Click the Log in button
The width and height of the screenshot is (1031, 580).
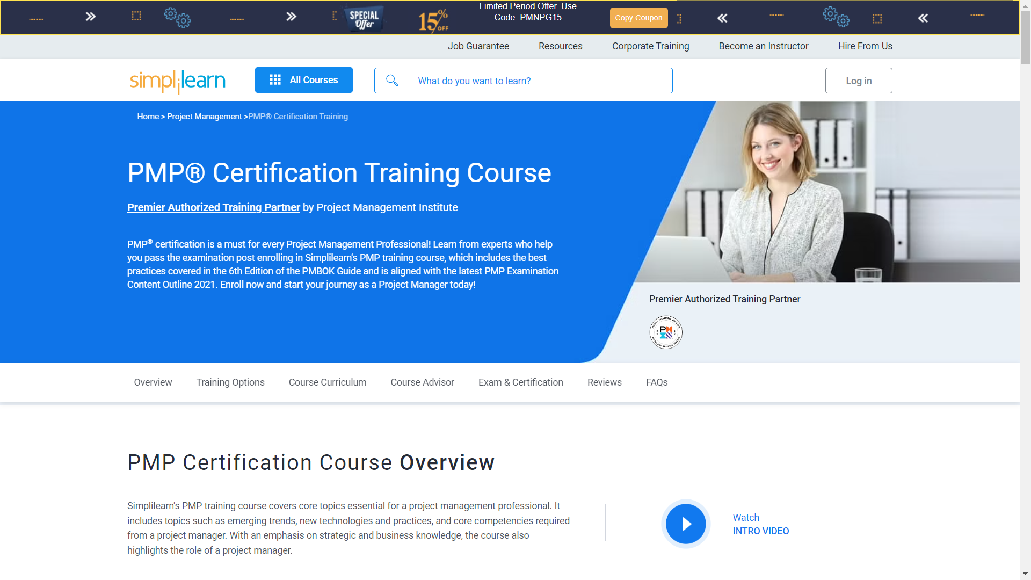858,80
